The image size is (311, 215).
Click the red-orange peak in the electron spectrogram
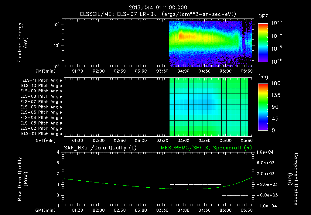click(182, 36)
